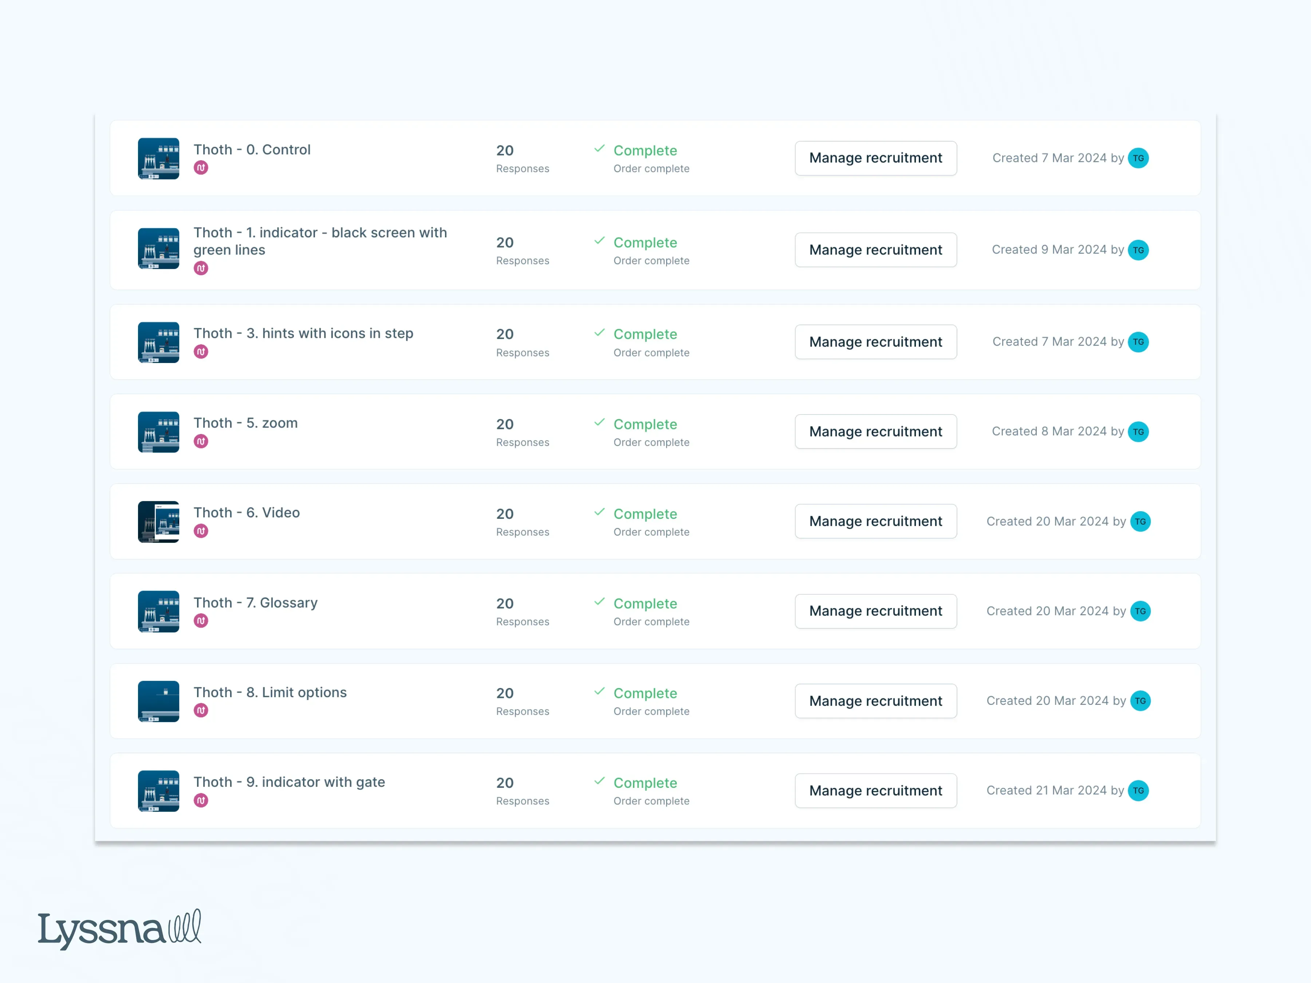This screenshot has height=983, width=1311.
Task: Click the thumbnail for Thoth - 8. Limit options
Action: pos(158,701)
